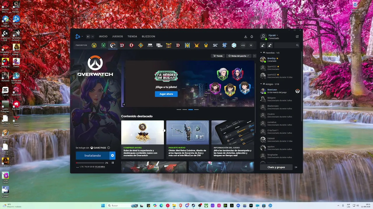Open the Paquete Nuevo BlizzCon bundle card

187,140
